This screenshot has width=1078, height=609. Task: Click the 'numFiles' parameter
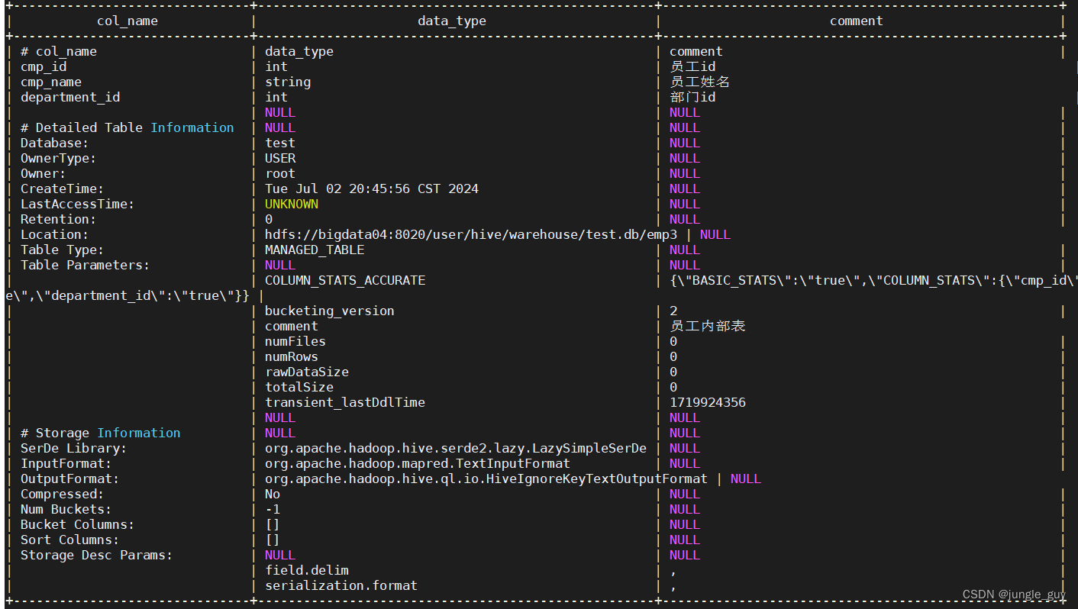[295, 342]
